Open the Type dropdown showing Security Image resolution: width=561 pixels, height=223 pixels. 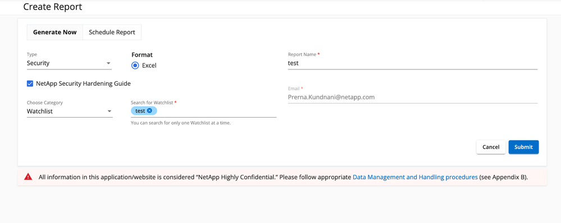69,63
